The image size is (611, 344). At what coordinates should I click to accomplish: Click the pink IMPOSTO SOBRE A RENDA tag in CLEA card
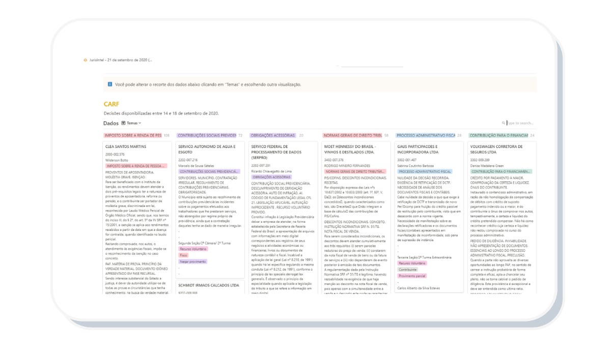(136, 166)
